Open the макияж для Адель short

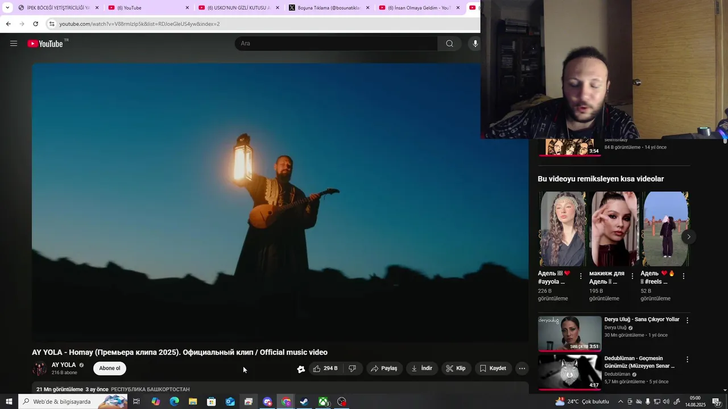coord(614,228)
